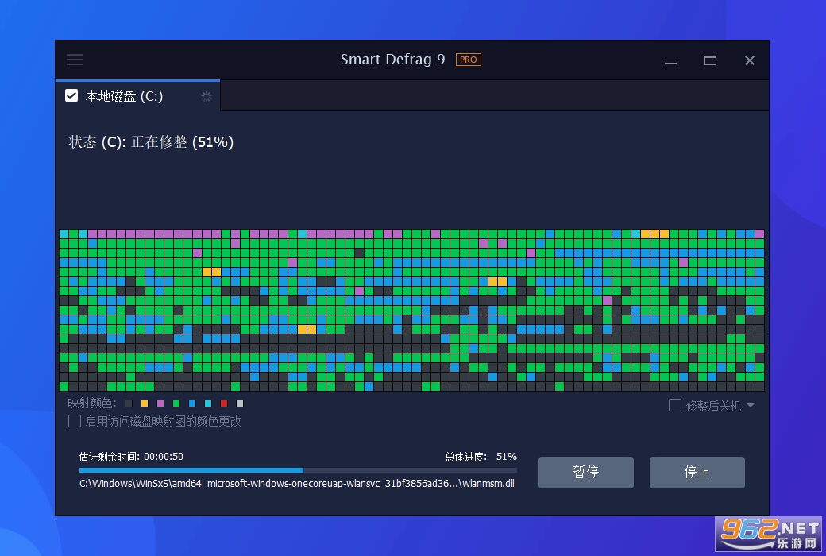This screenshot has height=556, width=826.
Task: Select the blue legend color swatch
Action: coord(192,403)
